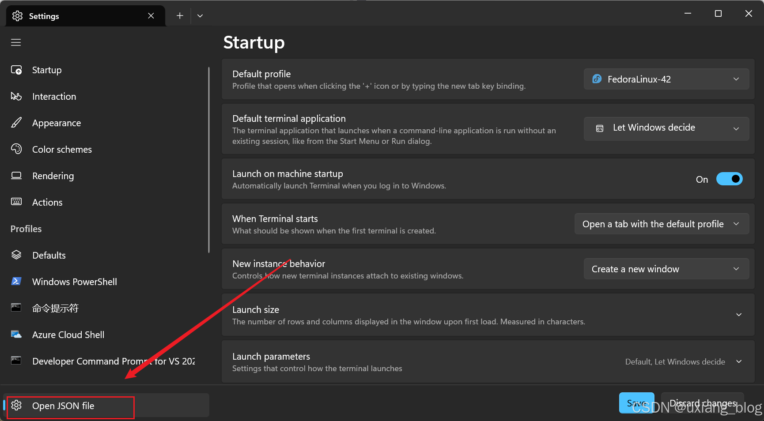Click the Startup page heading
This screenshot has height=421, width=764.
(x=254, y=42)
